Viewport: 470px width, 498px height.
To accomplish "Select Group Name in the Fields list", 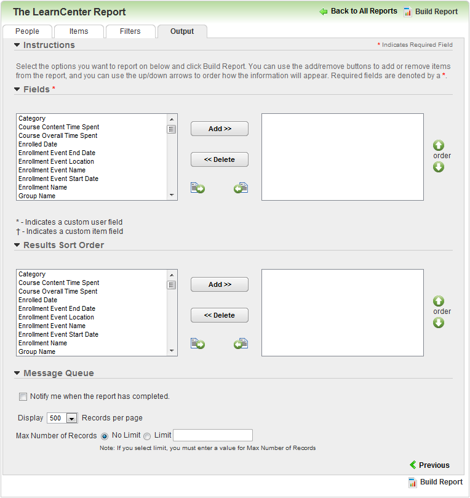I will coord(92,196).
